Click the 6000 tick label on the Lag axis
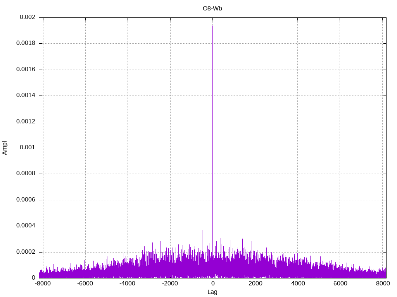397x297 pixels. 340,283
